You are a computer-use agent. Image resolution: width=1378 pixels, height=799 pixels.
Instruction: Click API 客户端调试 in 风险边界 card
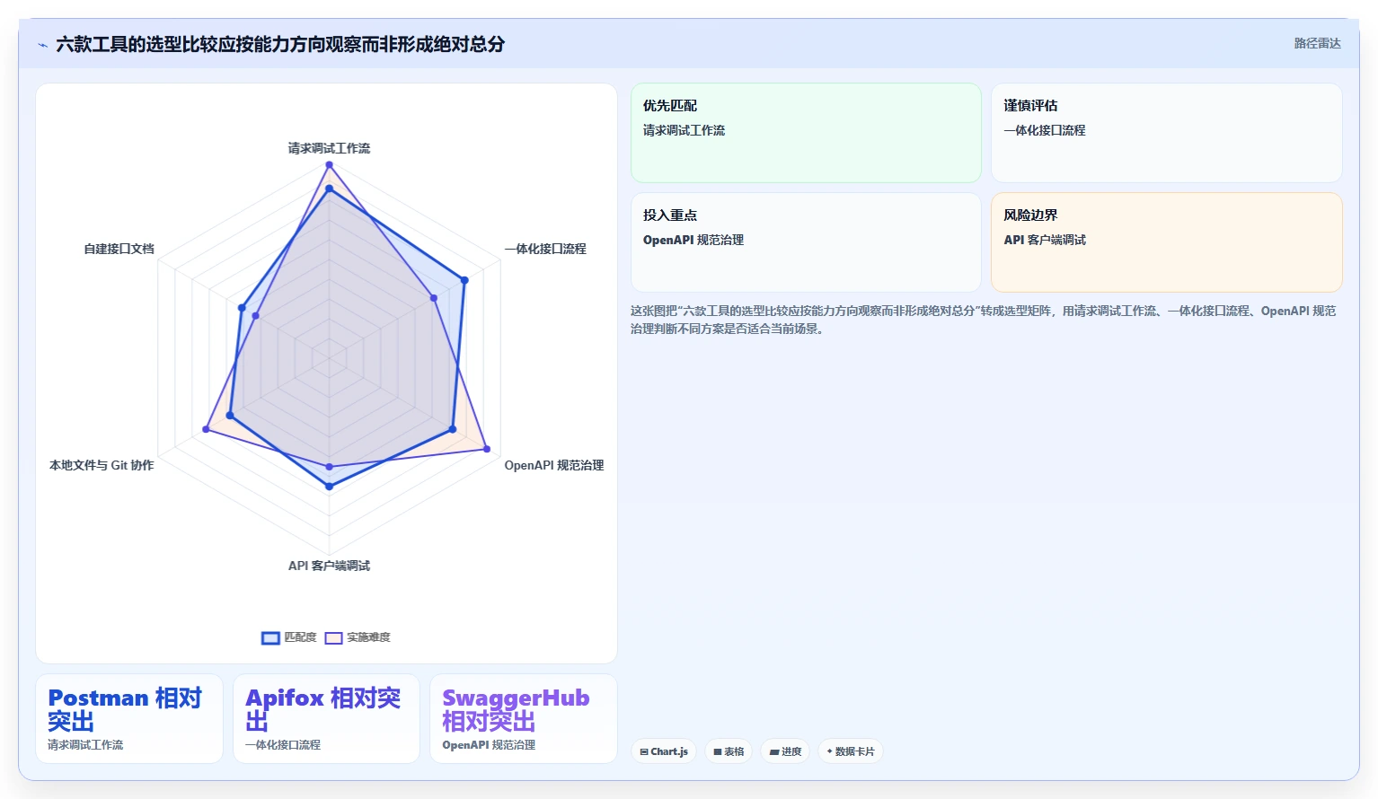click(1045, 240)
